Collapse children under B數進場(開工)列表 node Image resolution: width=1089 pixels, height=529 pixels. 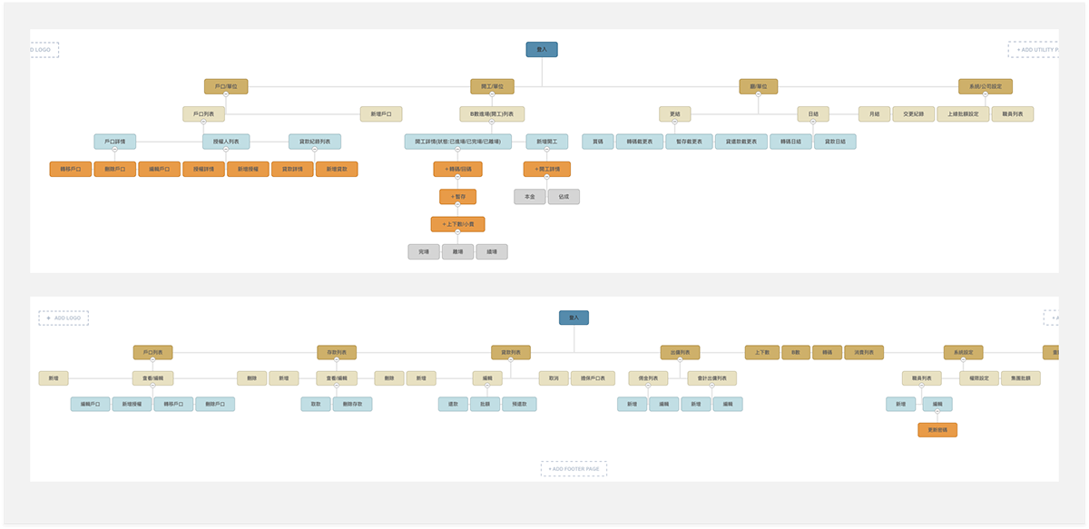(492, 124)
